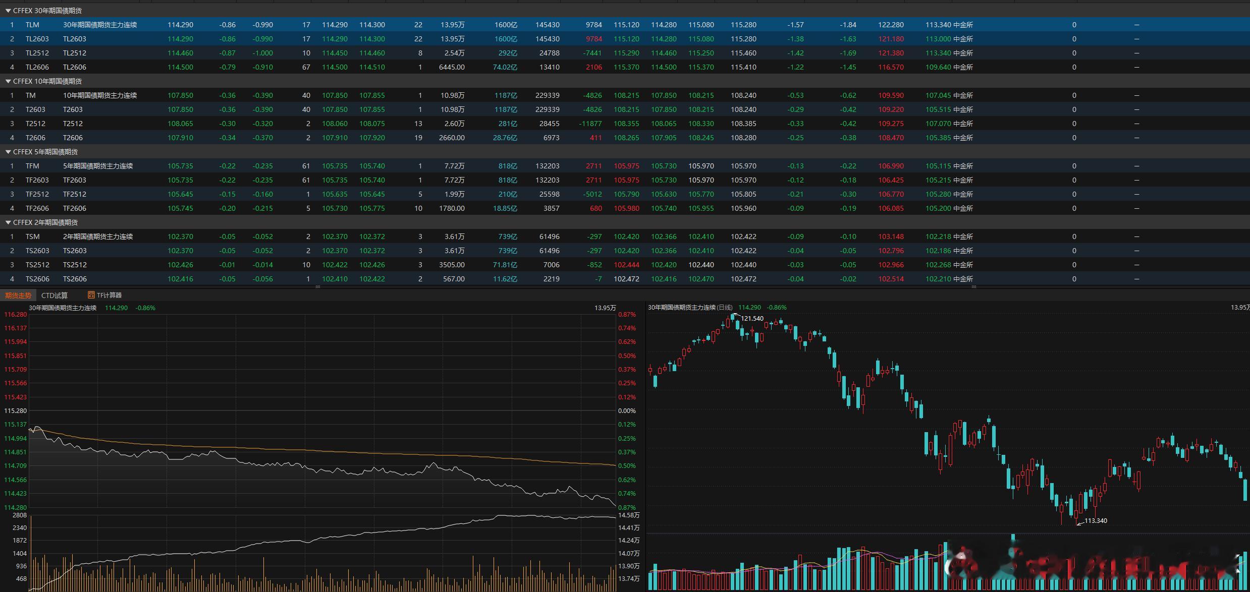Open the CTD试算 tab
The height and width of the screenshot is (592, 1250).
coord(55,295)
